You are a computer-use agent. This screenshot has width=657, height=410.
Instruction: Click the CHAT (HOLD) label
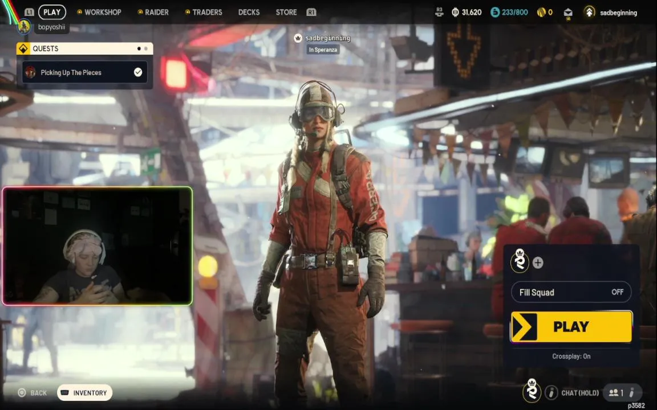(x=580, y=393)
